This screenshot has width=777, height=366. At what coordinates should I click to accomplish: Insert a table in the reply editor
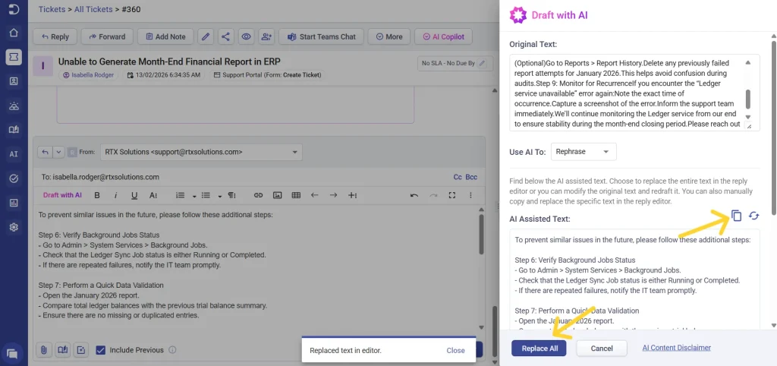click(297, 195)
